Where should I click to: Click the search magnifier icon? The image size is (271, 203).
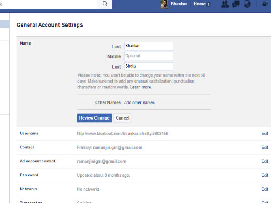(x=105, y=4)
